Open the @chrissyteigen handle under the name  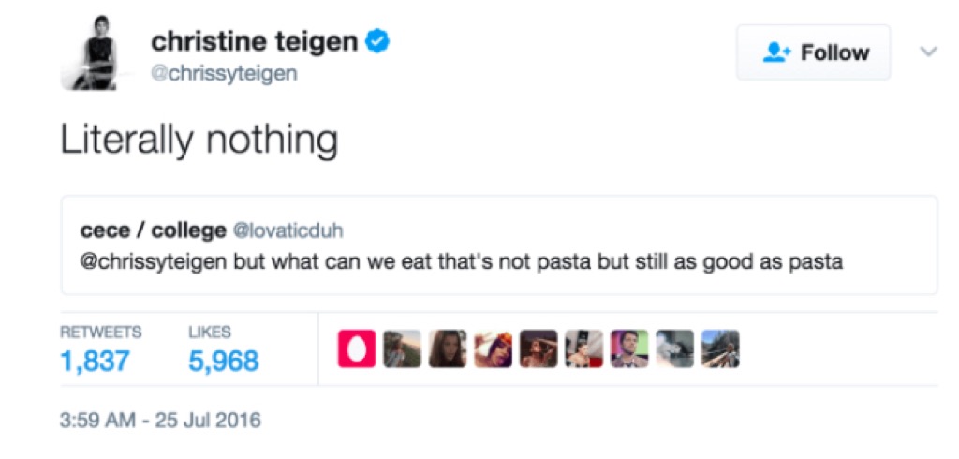(224, 74)
